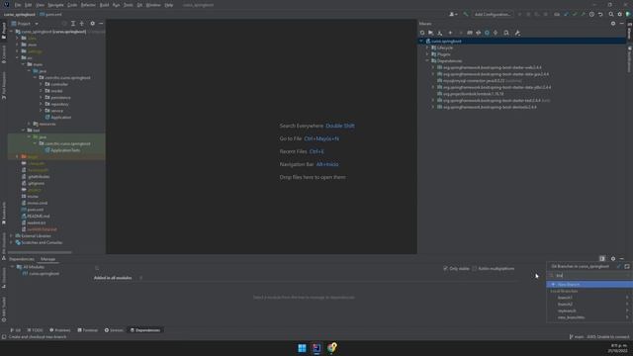Click main branch widget in status bar

(x=577, y=336)
